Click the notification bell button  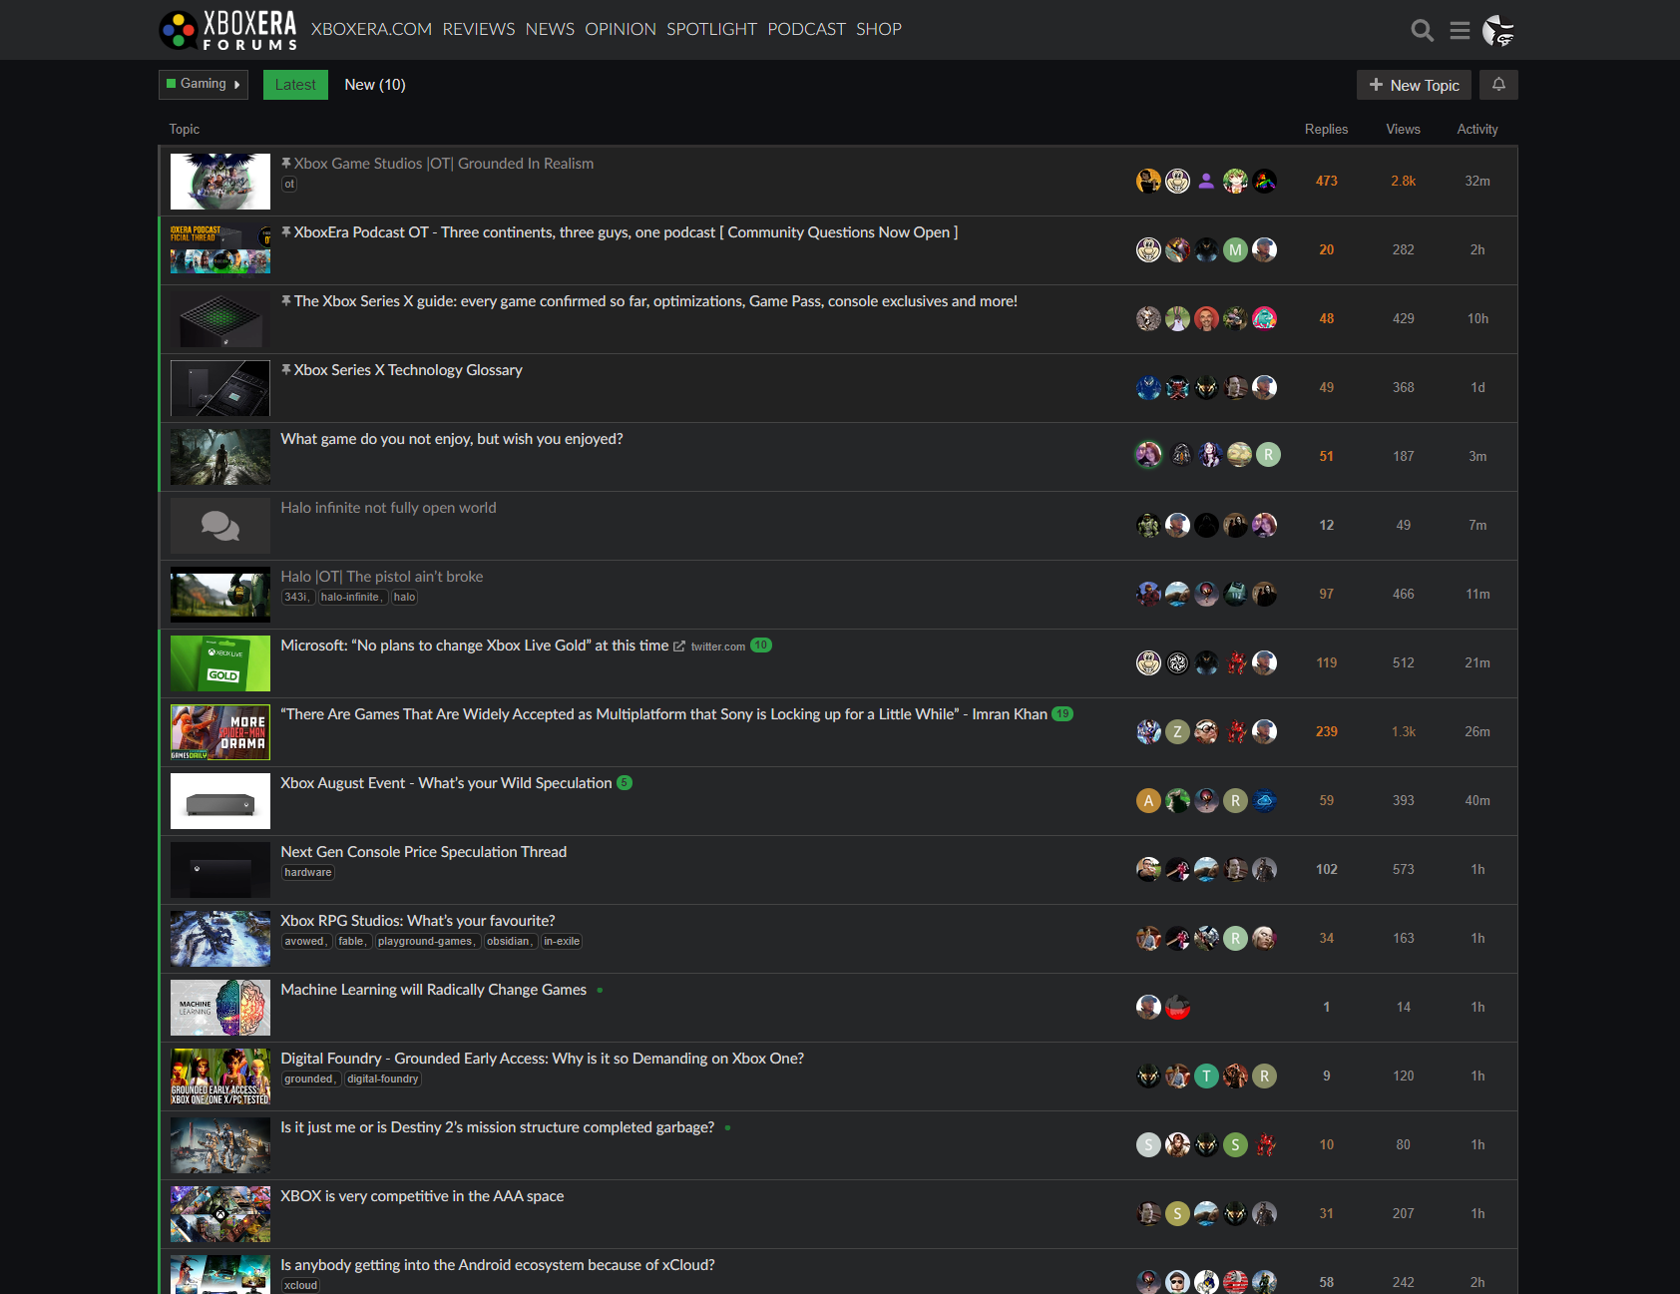1498,85
